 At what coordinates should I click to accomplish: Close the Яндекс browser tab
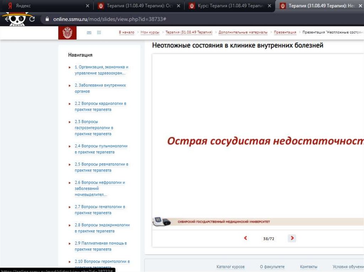[88, 6]
